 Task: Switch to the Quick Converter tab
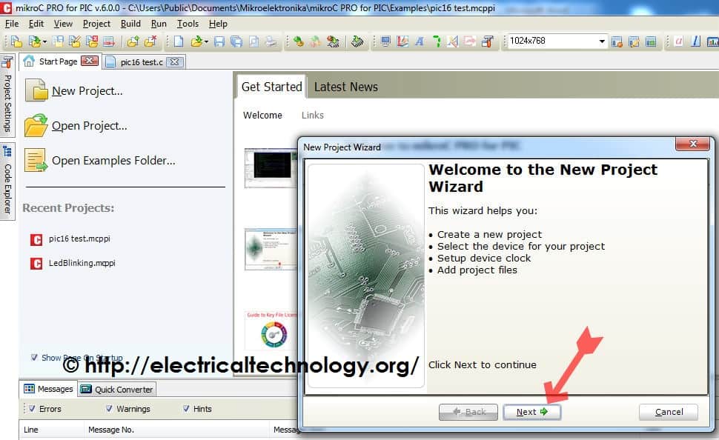pos(117,389)
